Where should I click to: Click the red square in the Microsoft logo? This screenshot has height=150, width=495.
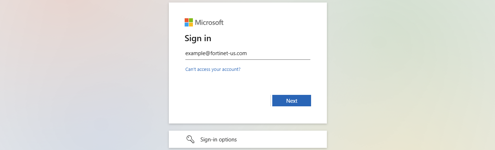(x=187, y=20)
